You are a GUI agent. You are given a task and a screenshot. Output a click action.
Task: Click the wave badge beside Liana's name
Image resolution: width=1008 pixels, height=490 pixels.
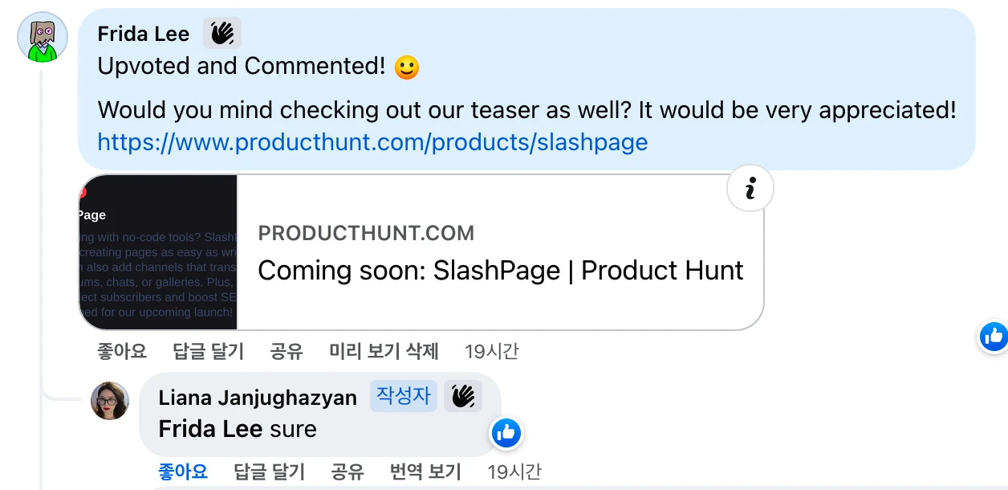[x=463, y=396]
